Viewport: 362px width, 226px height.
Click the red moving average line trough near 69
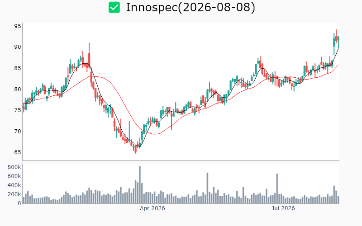155,134
